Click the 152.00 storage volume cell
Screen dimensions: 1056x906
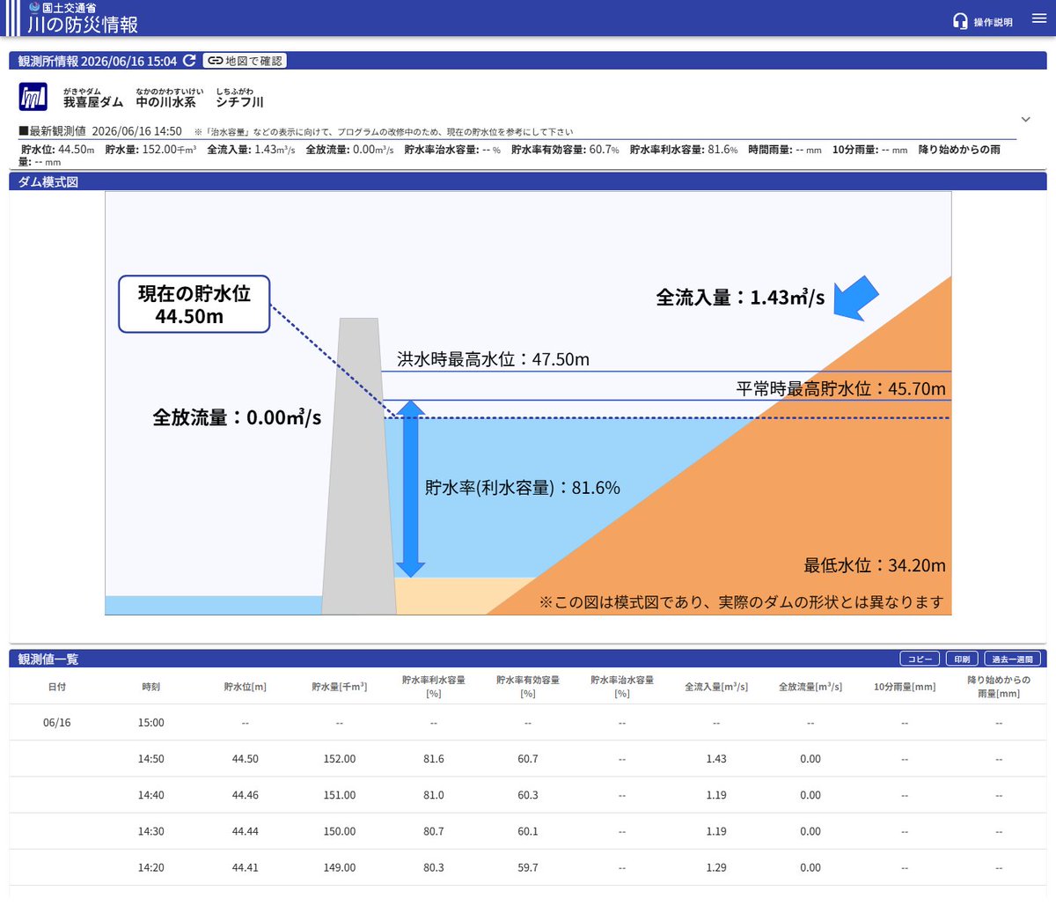click(x=339, y=759)
